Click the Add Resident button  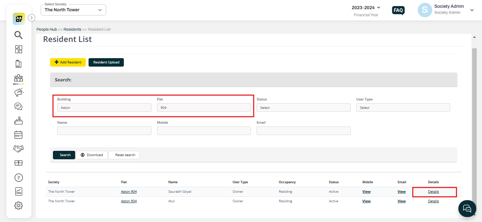point(68,62)
